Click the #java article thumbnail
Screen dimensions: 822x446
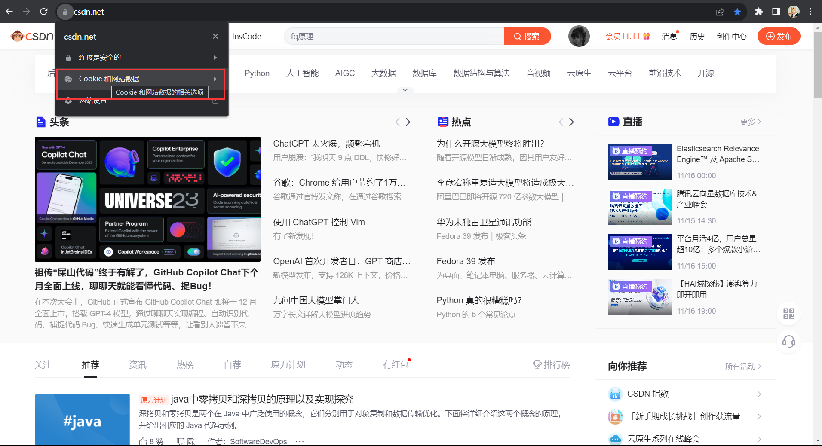pyautogui.click(x=83, y=420)
